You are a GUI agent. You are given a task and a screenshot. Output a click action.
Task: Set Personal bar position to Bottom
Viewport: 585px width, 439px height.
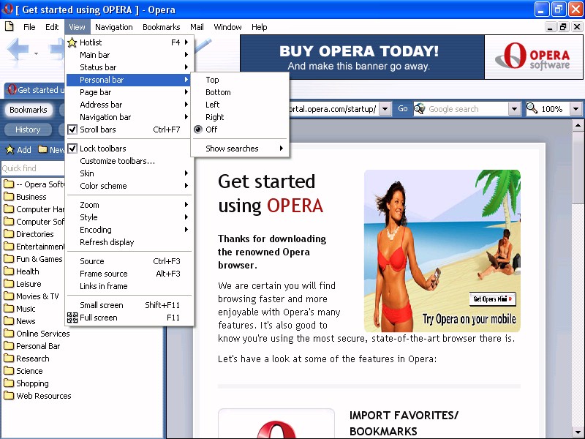(240, 92)
